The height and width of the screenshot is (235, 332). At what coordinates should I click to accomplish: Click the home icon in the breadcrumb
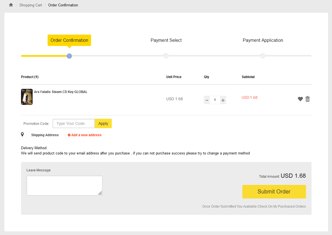pos(11,5)
